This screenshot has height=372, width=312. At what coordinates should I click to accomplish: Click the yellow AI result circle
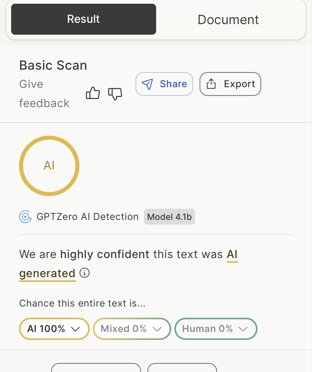(x=49, y=166)
